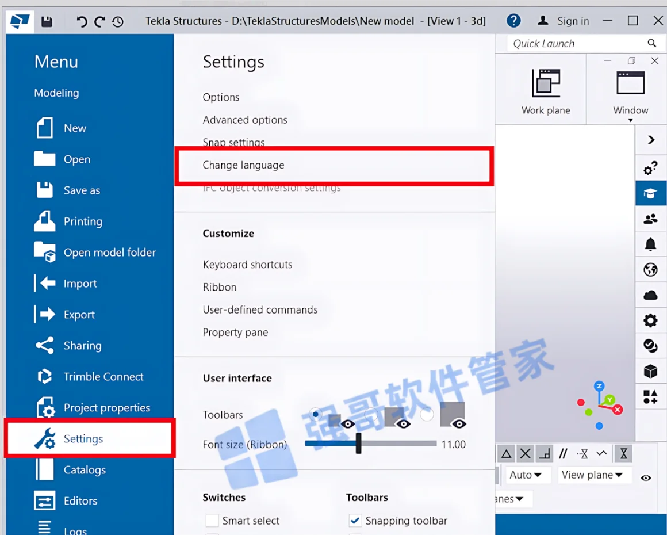667x535 pixels.
Task: Expand the Window ribbon dropdown arrow
Action: 630,120
